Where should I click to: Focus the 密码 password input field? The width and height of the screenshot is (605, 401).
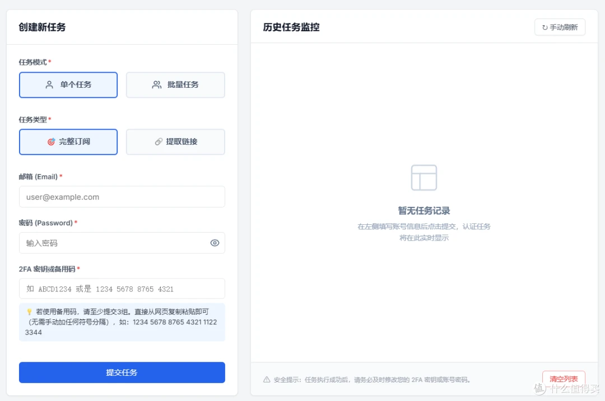click(122, 243)
